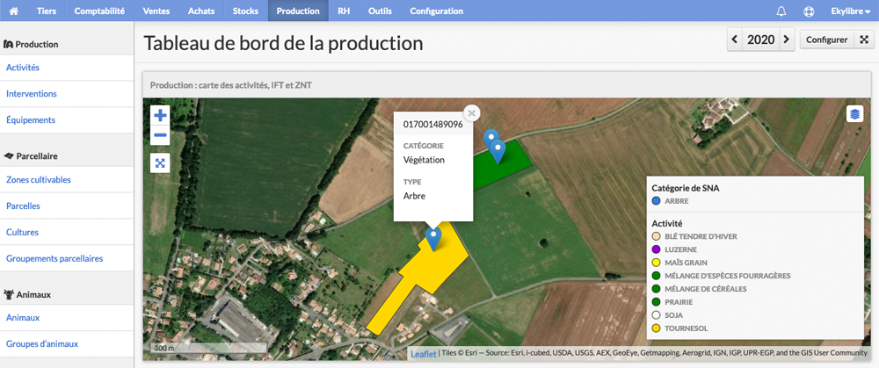
Task: Click the Tournesol legend swatch
Action: tap(656, 328)
